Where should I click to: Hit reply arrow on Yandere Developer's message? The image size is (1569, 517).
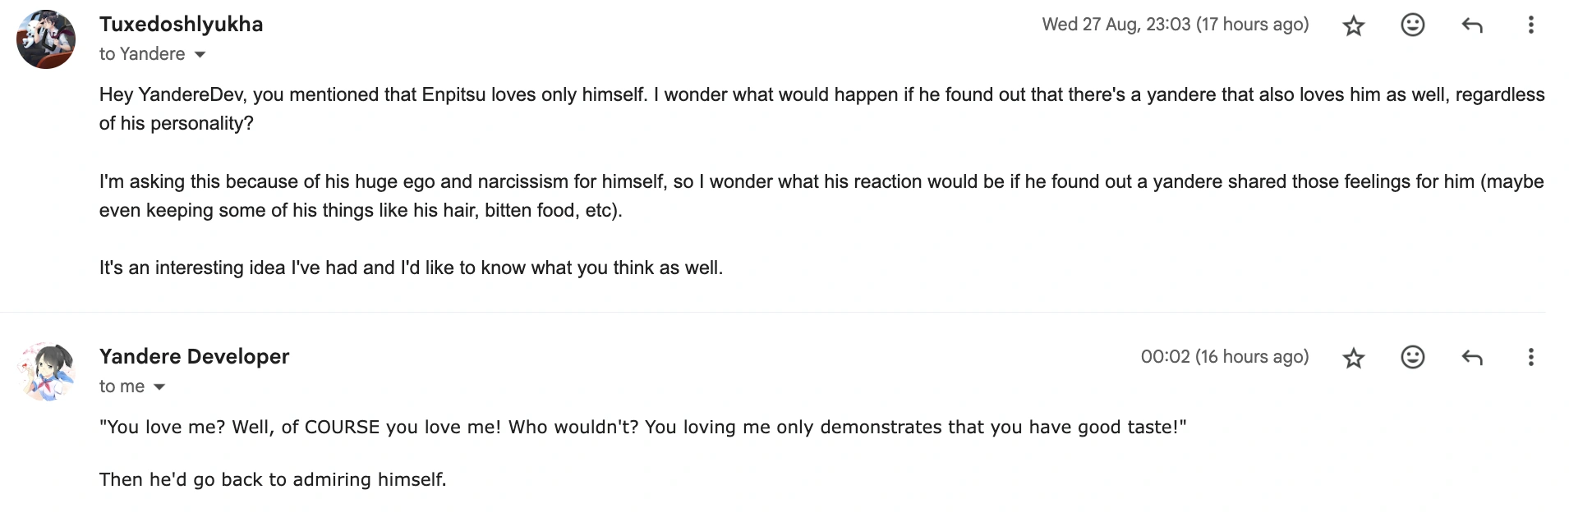(1471, 358)
